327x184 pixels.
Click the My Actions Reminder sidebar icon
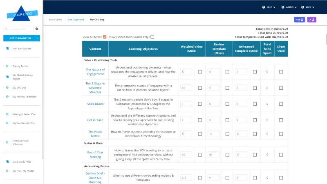coord(7,97)
